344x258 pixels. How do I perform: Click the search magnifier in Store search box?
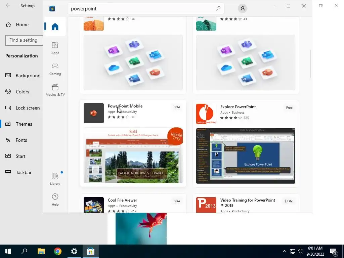(218, 8)
